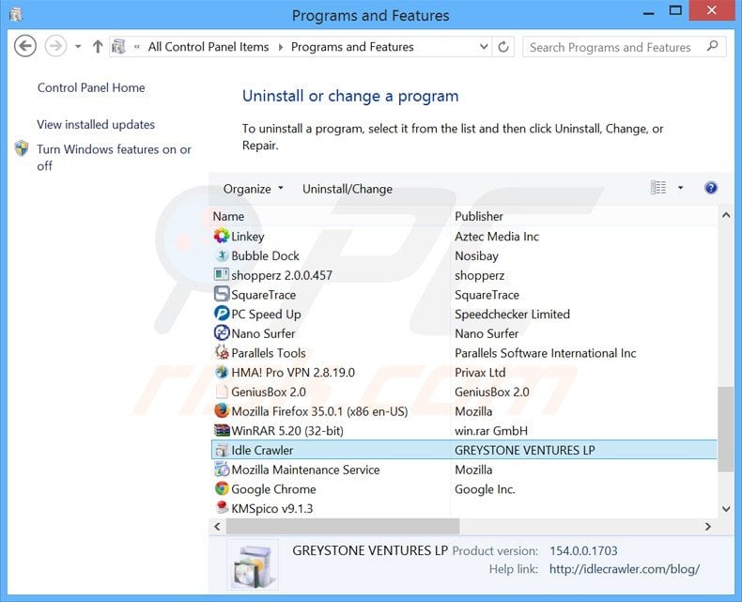Expand the arrow after All Control Panel Items
Image resolution: width=742 pixels, height=602 pixels.
[280, 47]
